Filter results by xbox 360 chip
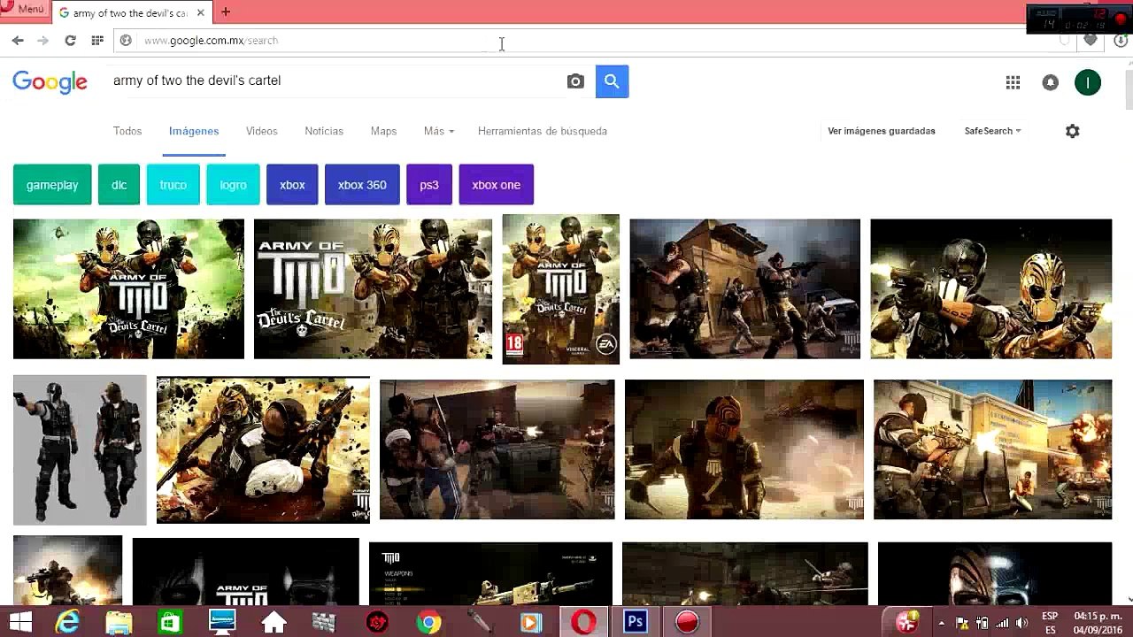This screenshot has width=1133, height=637. [x=362, y=185]
